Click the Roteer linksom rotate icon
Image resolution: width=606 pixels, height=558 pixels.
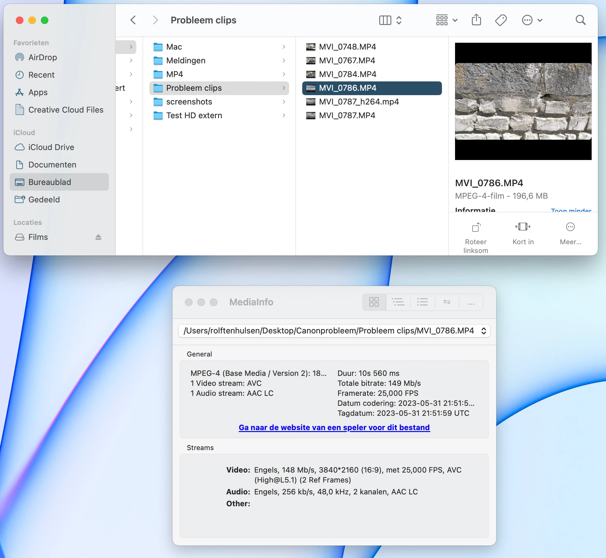[476, 227]
